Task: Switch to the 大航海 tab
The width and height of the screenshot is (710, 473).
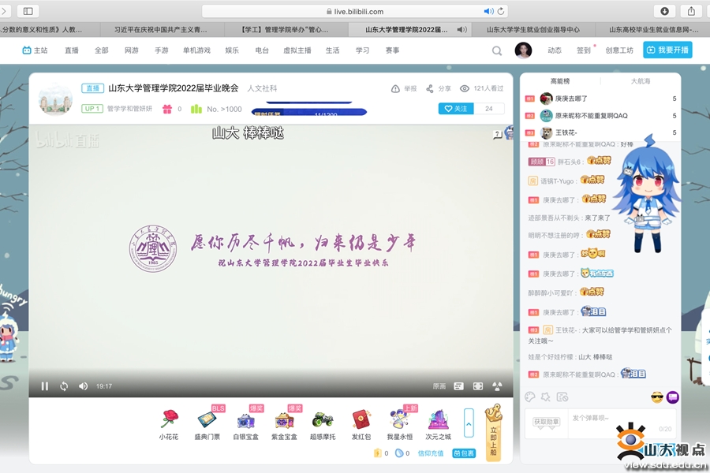Action: click(640, 81)
